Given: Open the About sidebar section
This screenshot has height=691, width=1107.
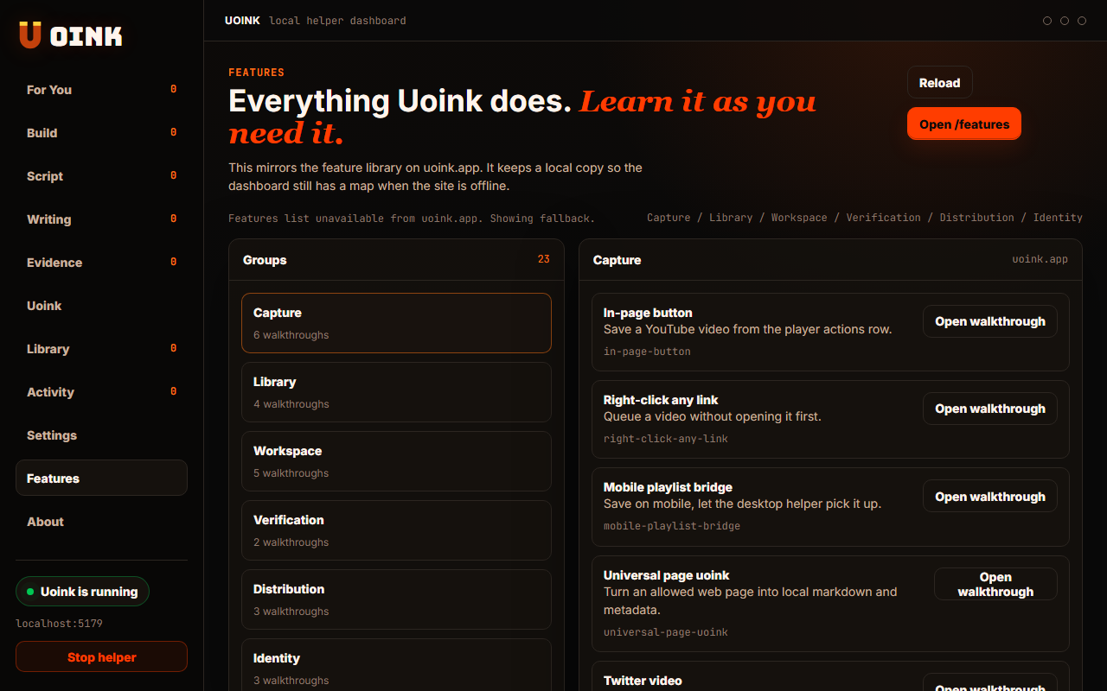Looking at the screenshot, I should click(101, 522).
